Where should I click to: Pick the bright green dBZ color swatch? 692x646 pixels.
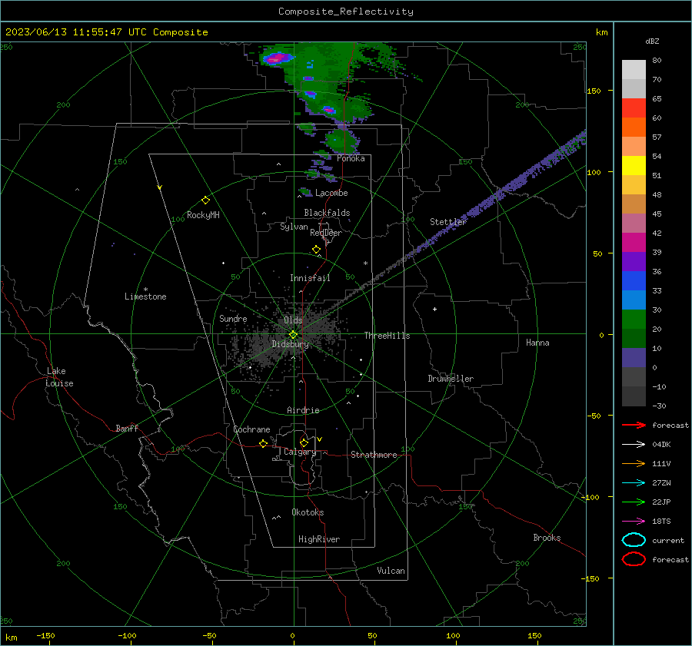[x=634, y=319]
